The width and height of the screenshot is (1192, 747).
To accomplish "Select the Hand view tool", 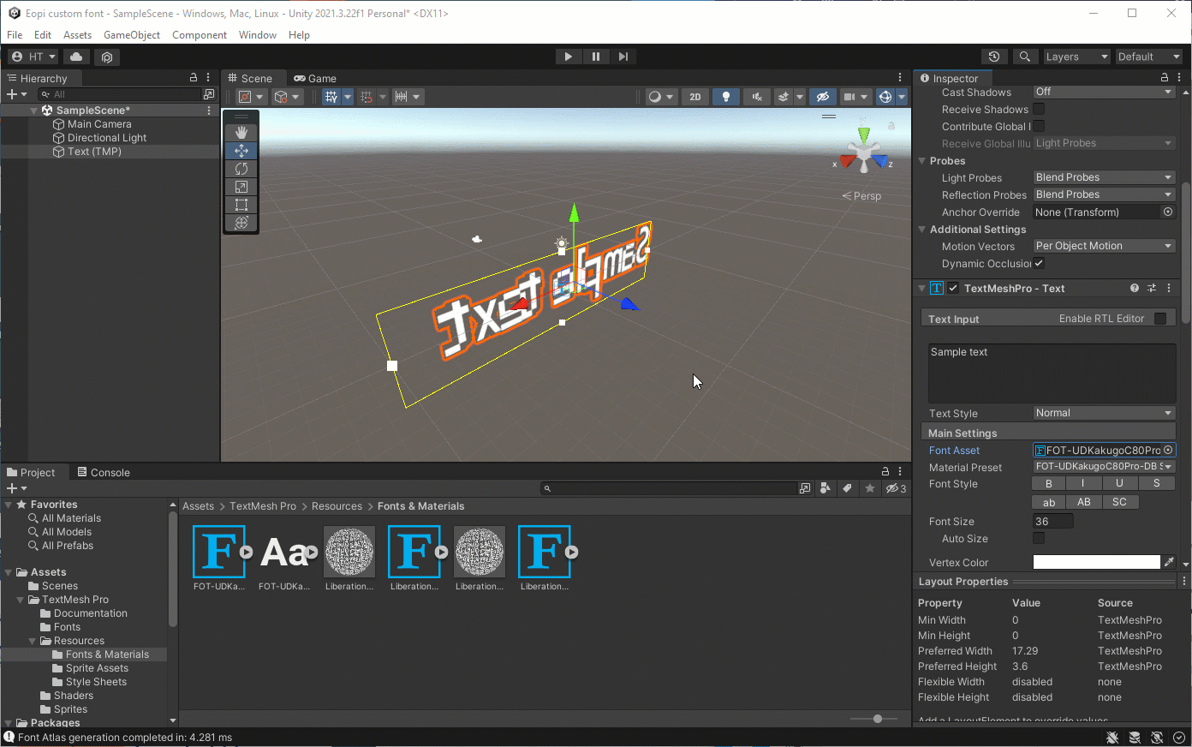I will coord(241,132).
